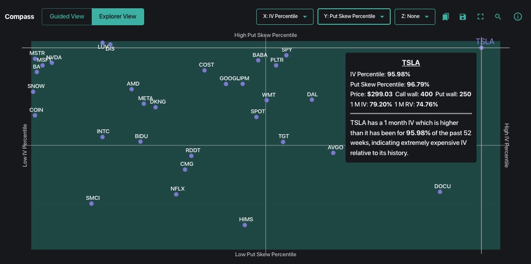Select the JPM dot
Image resolution: width=531 pixels, height=264 pixels.
coord(243,84)
